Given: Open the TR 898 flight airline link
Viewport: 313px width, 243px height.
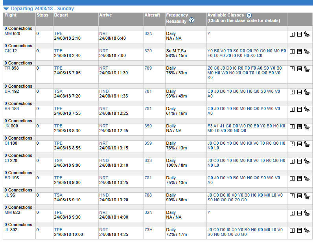Looking at the screenshot, I should 7,68.
